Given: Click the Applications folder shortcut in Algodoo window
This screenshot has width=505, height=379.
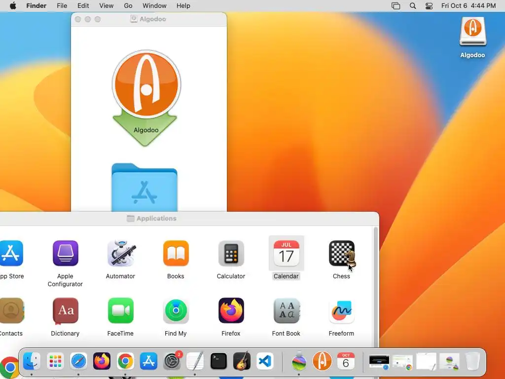Looking at the screenshot, I should pyautogui.click(x=144, y=187).
